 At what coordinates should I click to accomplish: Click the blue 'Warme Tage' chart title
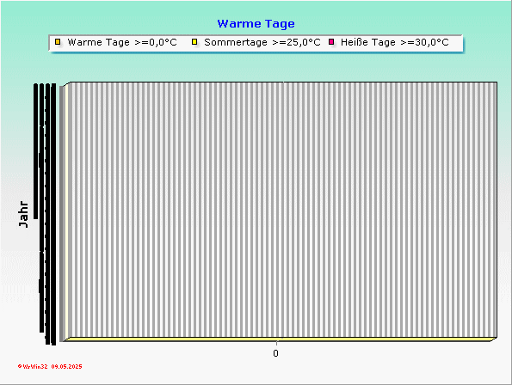[x=256, y=24]
